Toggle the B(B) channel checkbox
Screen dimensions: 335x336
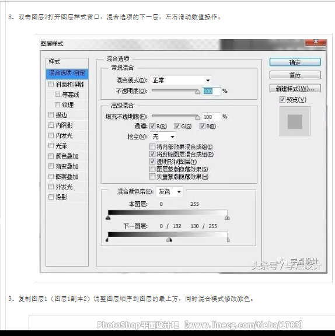point(202,126)
